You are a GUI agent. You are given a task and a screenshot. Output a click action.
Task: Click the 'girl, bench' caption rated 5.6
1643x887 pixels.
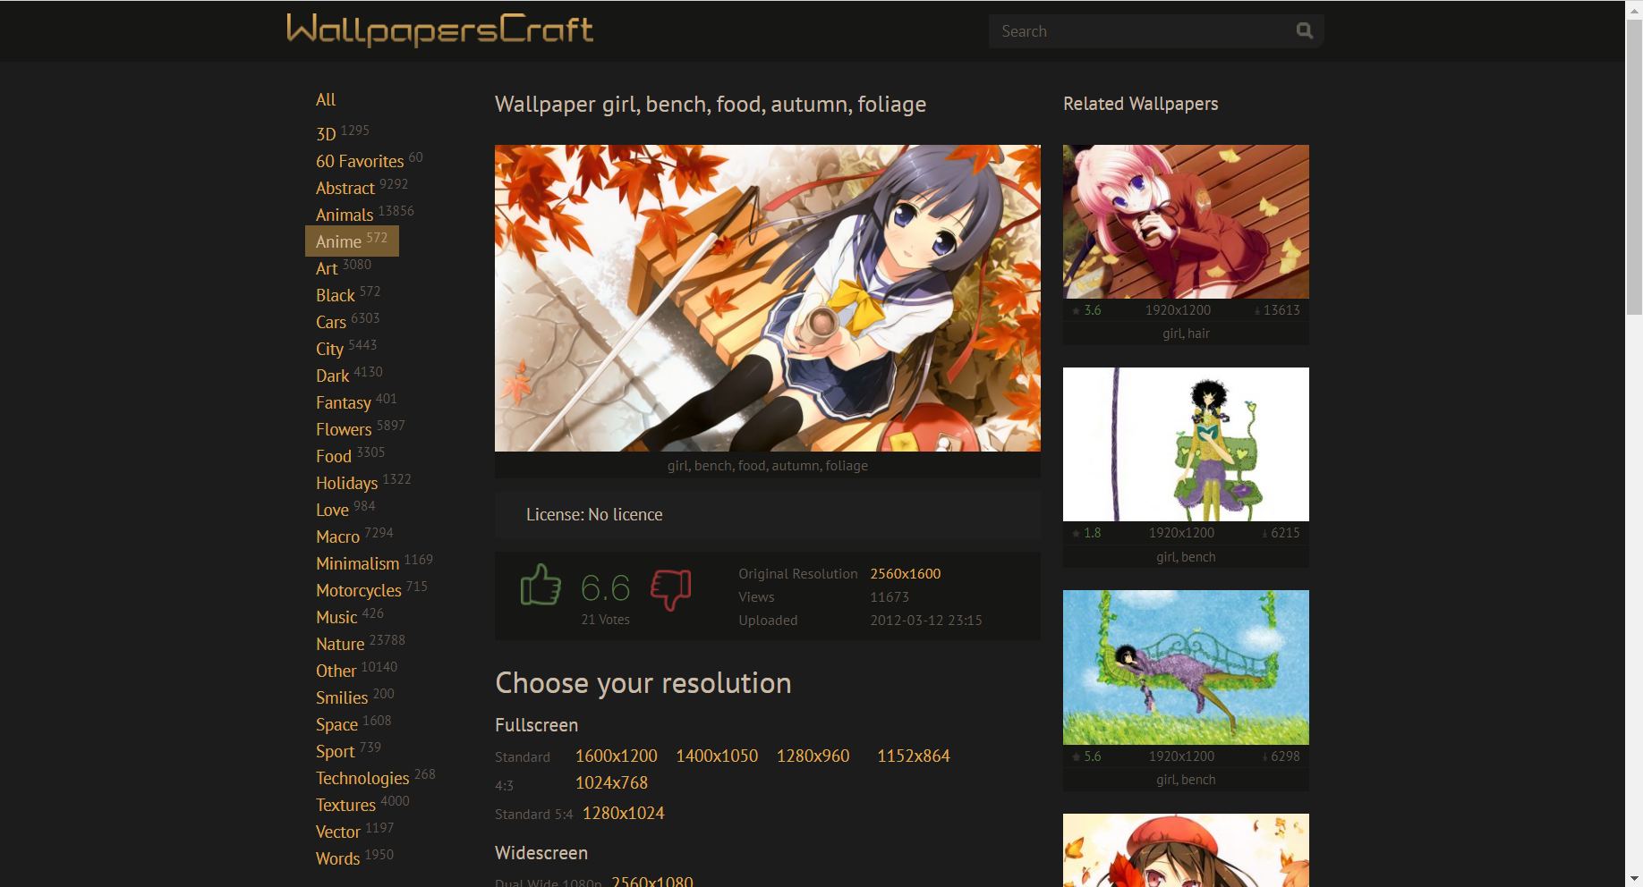point(1186,780)
